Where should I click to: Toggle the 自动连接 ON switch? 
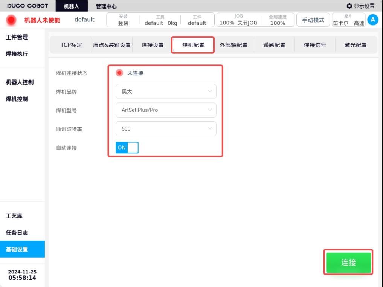pos(127,148)
